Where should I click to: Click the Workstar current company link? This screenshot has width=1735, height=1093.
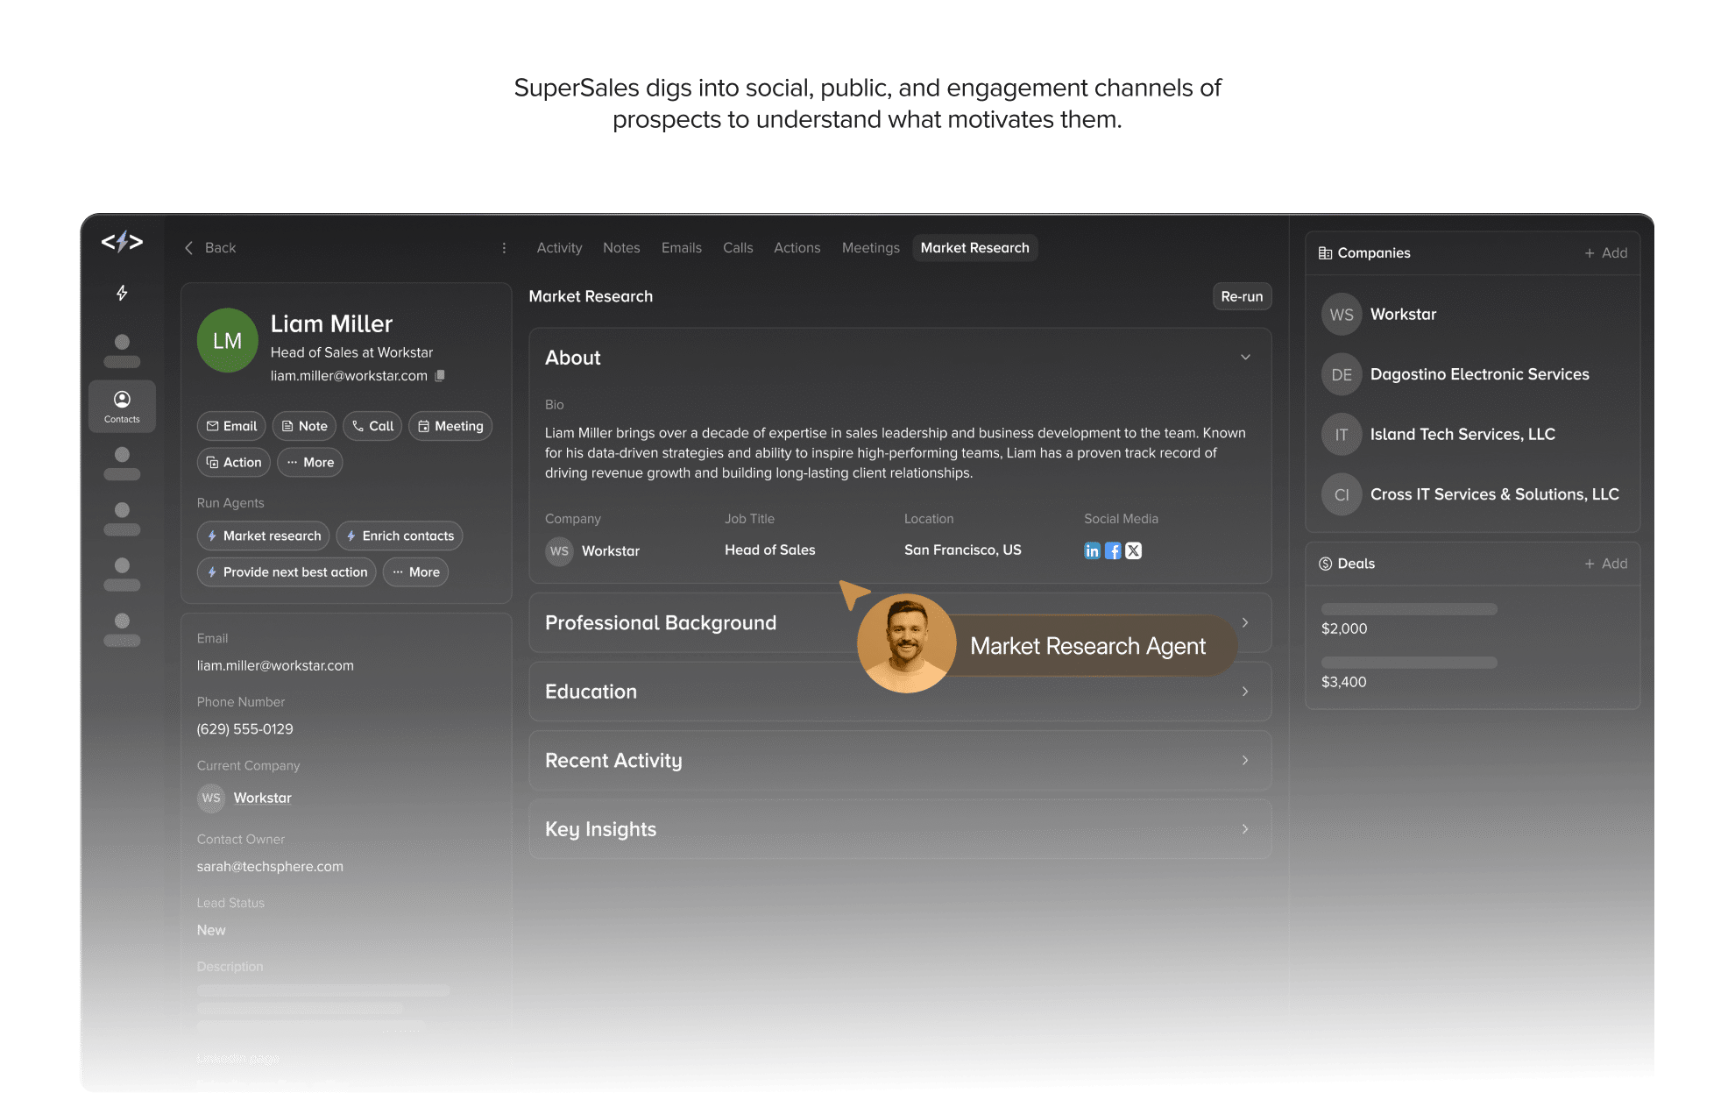(262, 798)
